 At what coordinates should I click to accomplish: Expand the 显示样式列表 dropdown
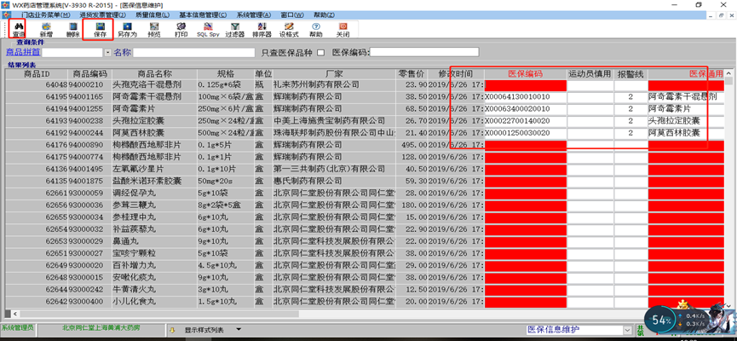tap(239, 330)
